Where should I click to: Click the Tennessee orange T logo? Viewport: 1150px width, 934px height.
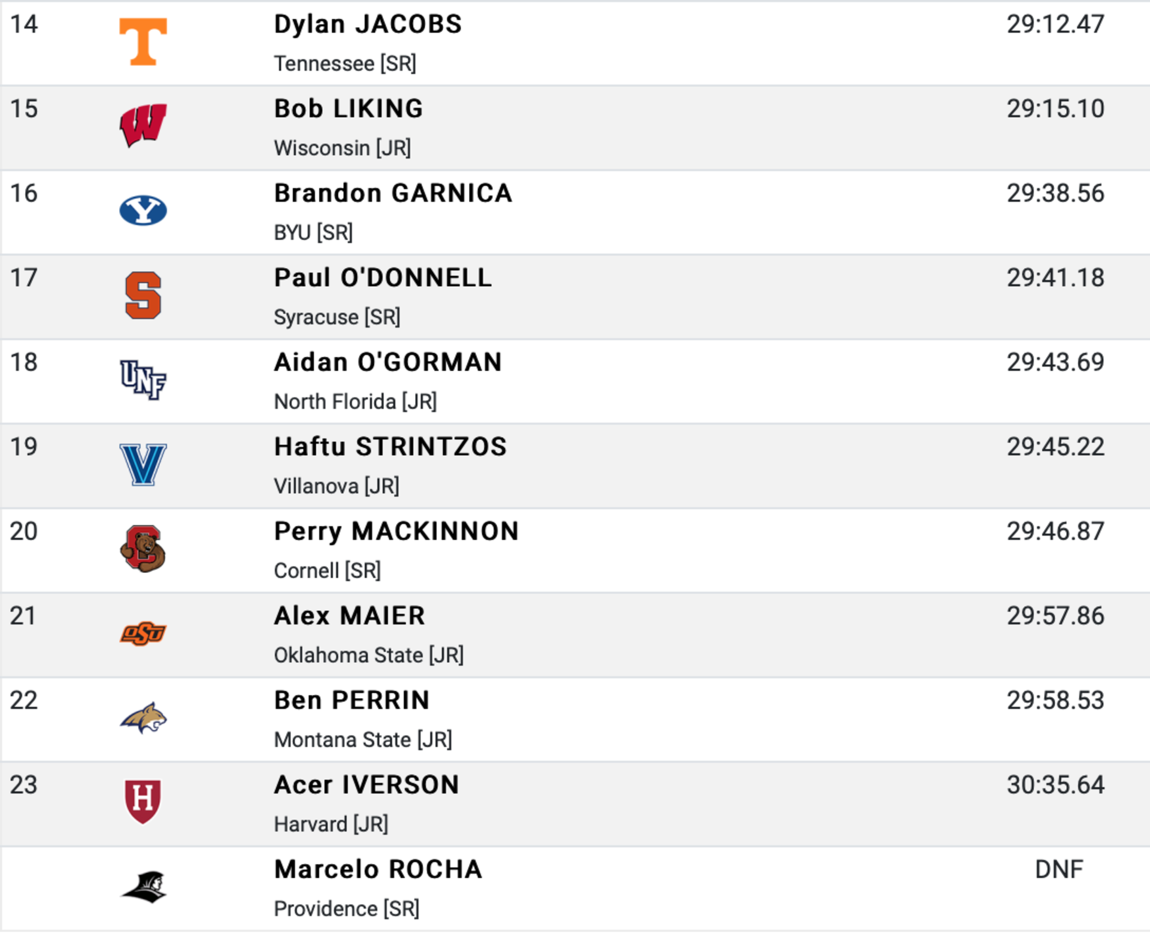pyautogui.click(x=143, y=41)
